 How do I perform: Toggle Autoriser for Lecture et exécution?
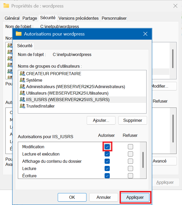click(x=107, y=154)
